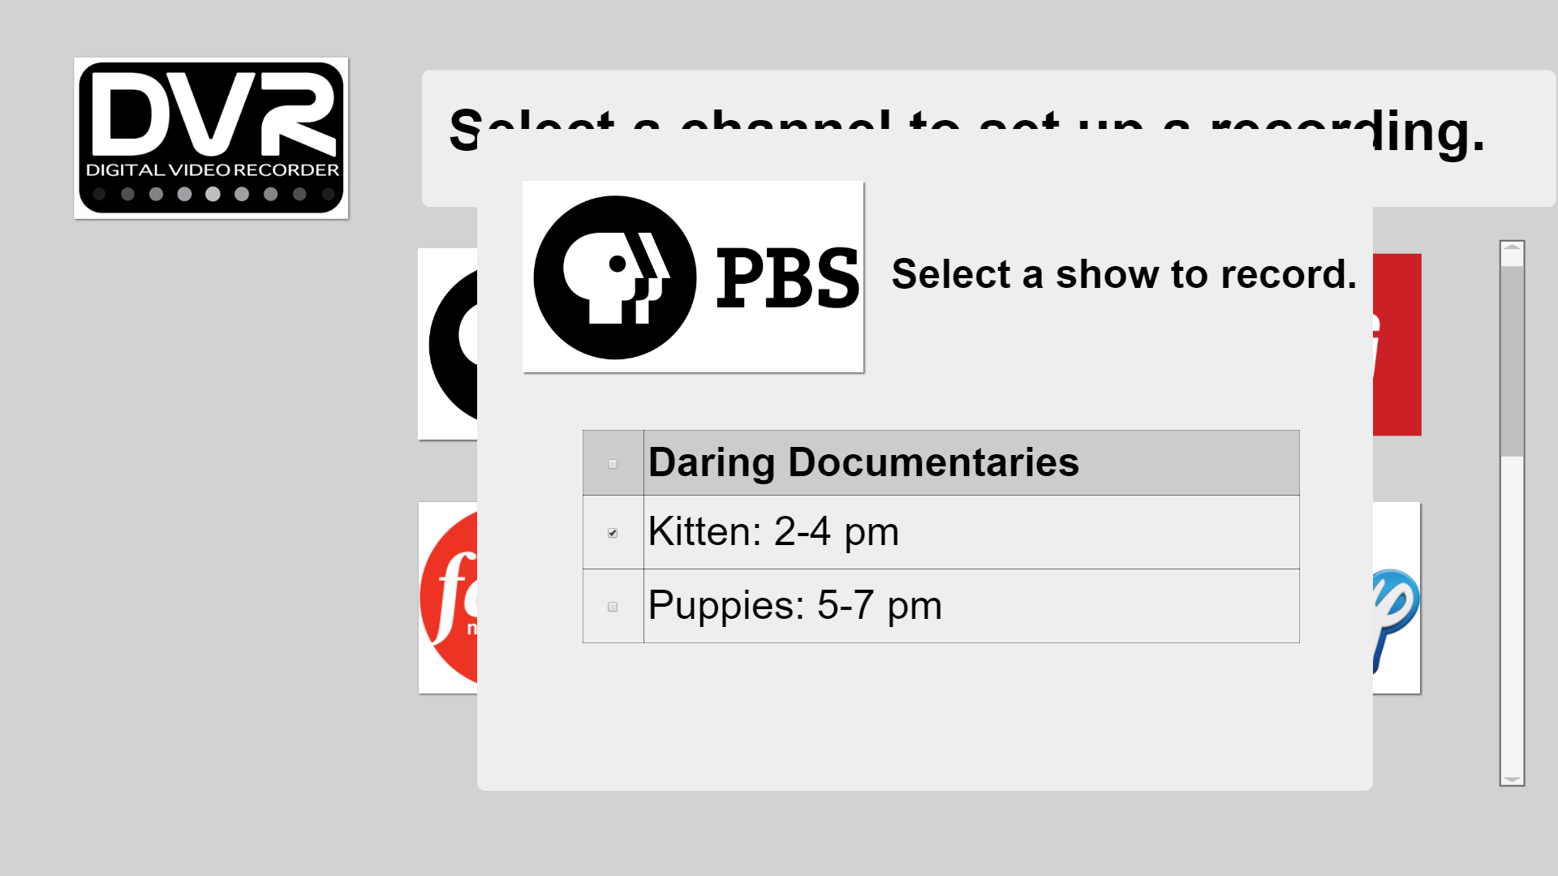1558x876 pixels.
Task: Click the 'Select a show to record.' heading
Action: 1124,274
